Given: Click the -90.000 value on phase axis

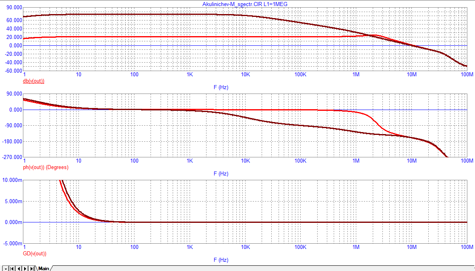Looking at the screenshot, I should pos(13,126).
